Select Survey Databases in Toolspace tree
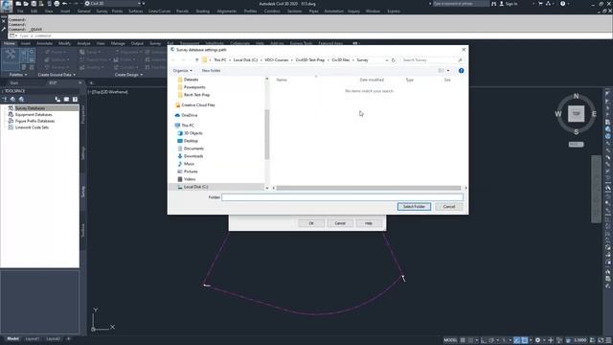The height and width of the screenshot is (345, 613). click(30, 108)
